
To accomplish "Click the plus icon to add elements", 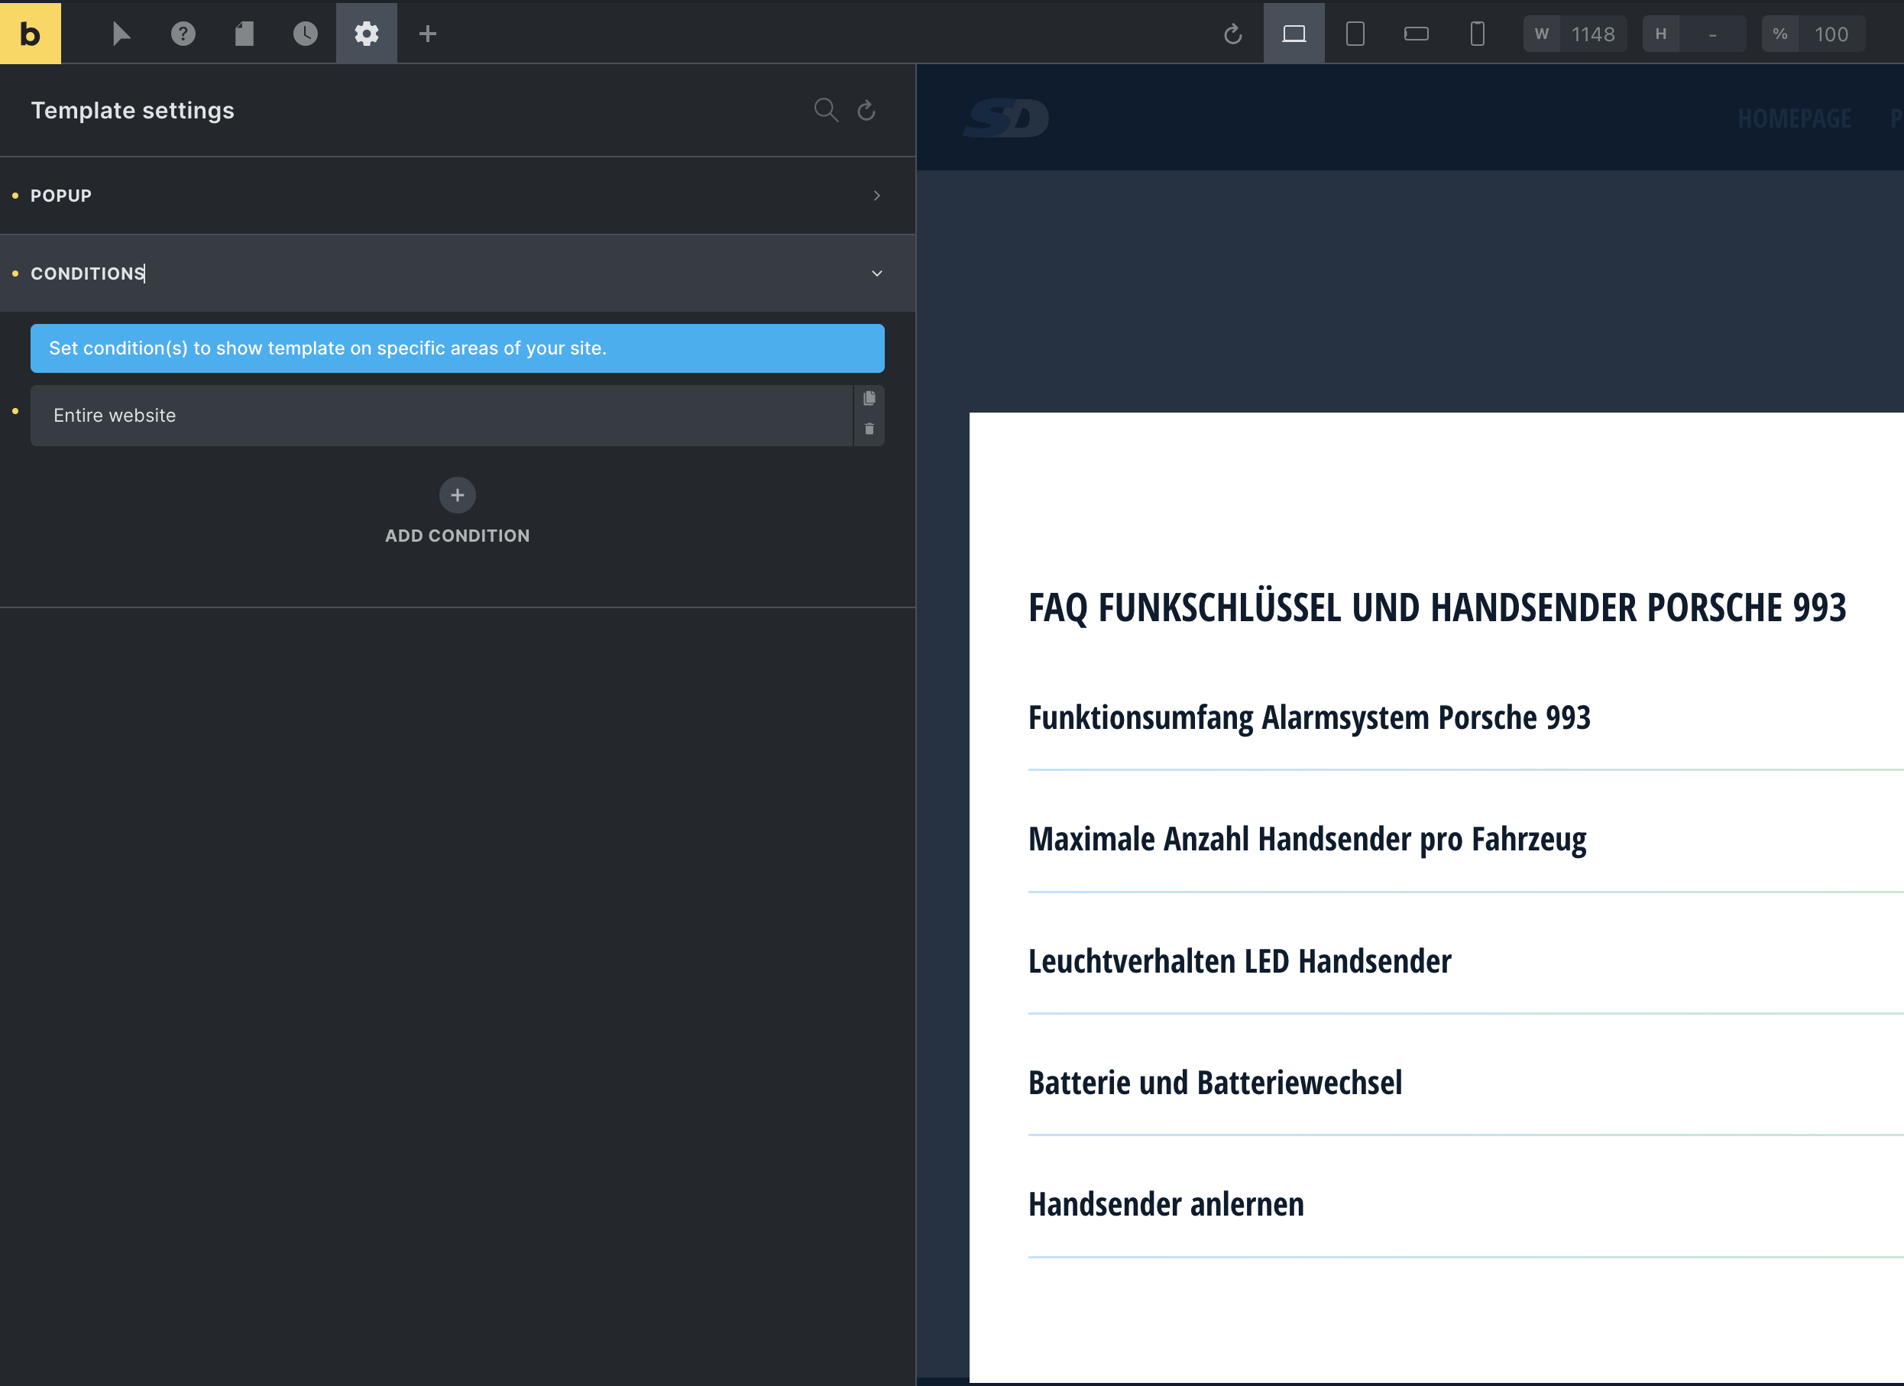I will tap(428, 34).
